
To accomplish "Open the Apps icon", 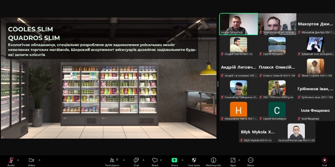I will (233, 160).
